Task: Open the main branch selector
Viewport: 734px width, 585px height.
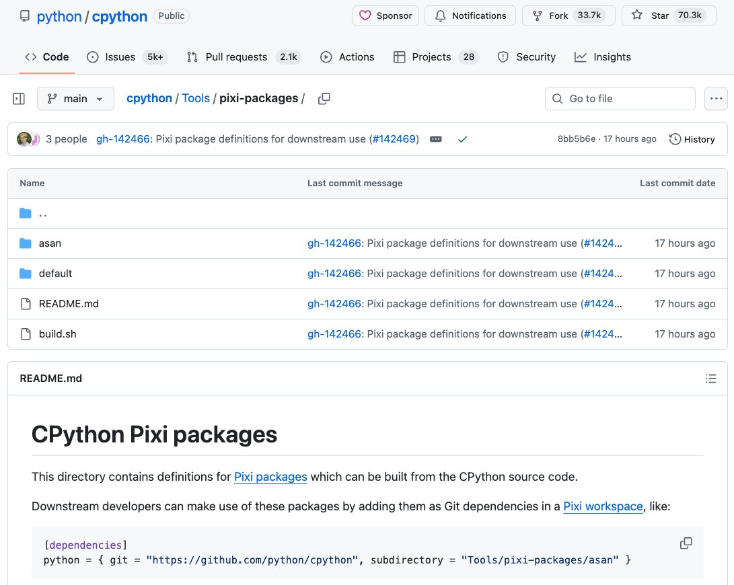Action: pyautogui.click(x=75, y=98)
